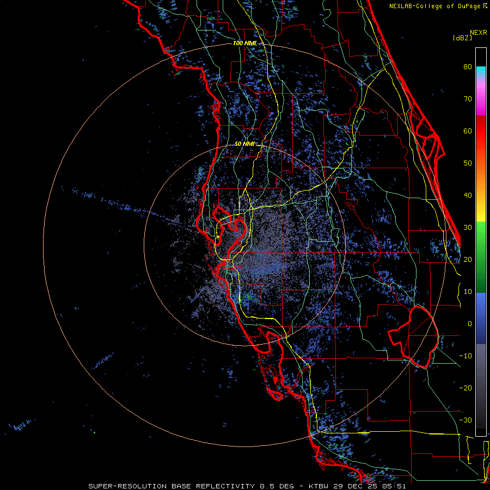Click the cyan segment of the color bar
The width and height of the screenshot is (490, 490).
coord(481,72)
